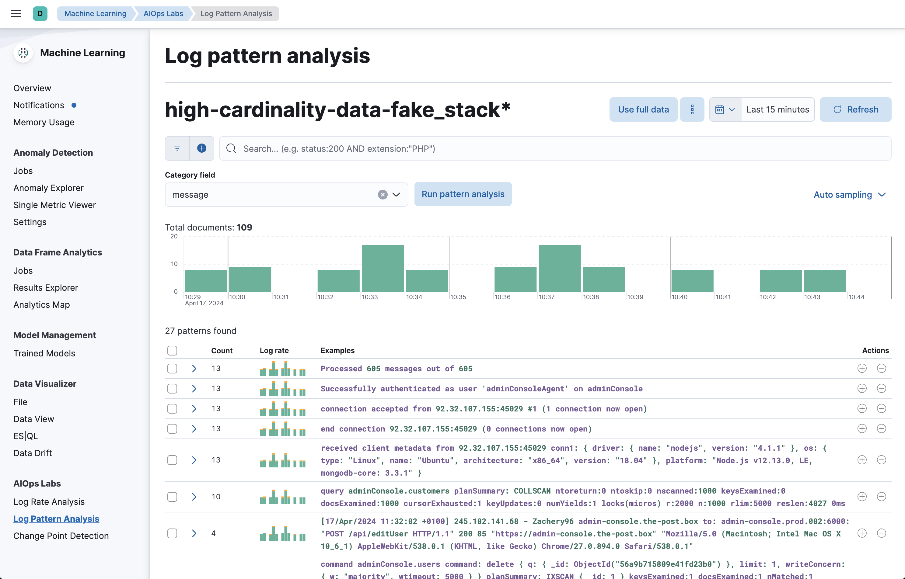Expand the 'Successfully authenticated' row
This screenshot has width=905, height=579.
click(194, 388)
